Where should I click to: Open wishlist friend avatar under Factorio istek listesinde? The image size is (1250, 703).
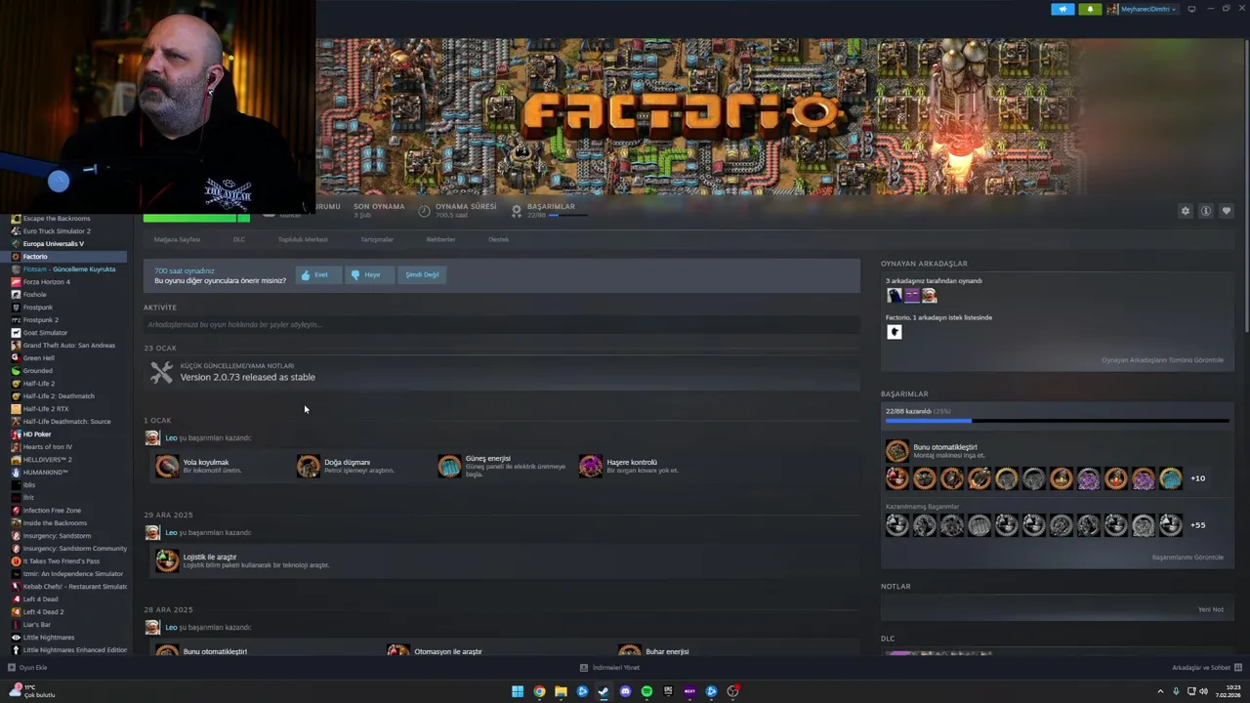(x=894, y=332)
